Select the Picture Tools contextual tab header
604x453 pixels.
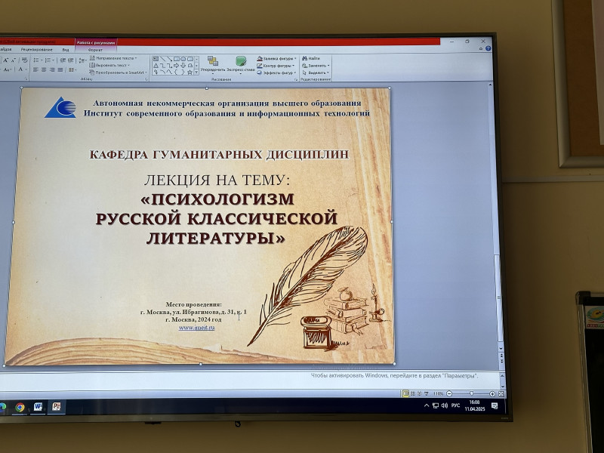click(x=96, y=43)
